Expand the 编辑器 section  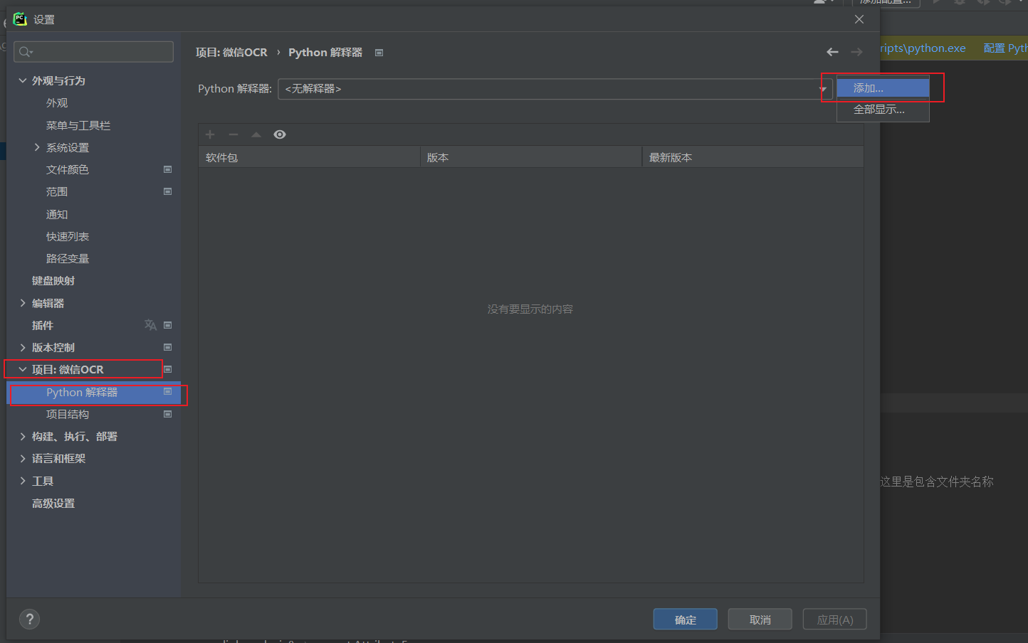click(x=23, y=303)
